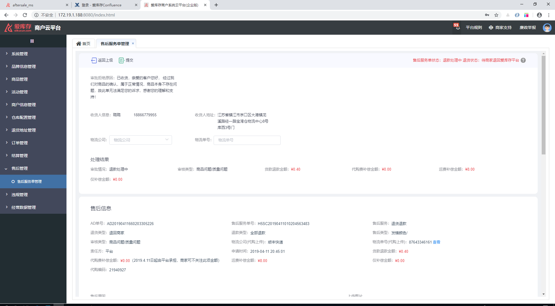Click the user avatar in header

(547, 27)
